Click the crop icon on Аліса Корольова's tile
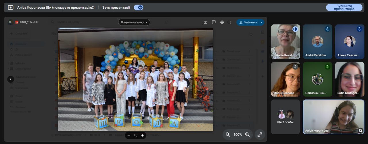 pyautogui.click(x=360, y=130)
